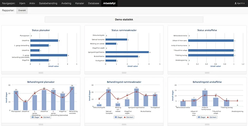The height and width of the screenshot is (126, 248).
Task: Click the Utkast til krav spes. column showing 7
Action: pos(194,103)
